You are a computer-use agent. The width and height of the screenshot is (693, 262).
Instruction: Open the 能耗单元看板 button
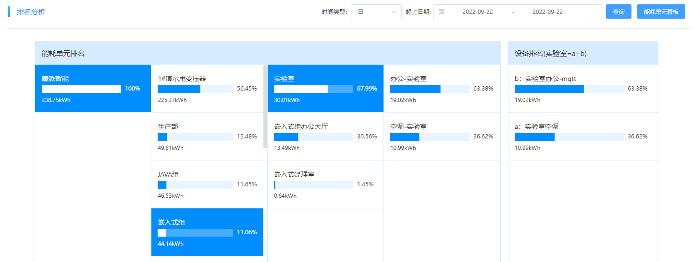tap(661, 12)
